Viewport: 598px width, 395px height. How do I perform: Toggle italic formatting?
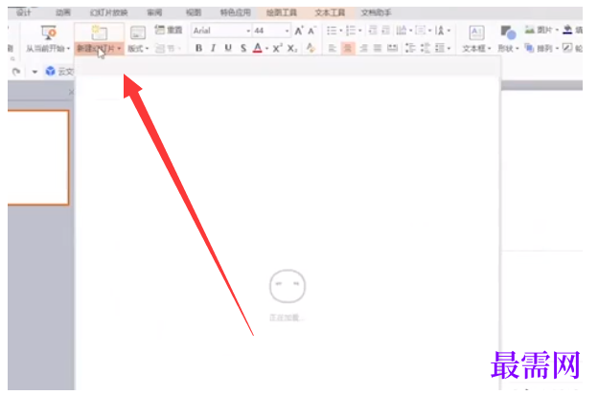coord(213,49)
